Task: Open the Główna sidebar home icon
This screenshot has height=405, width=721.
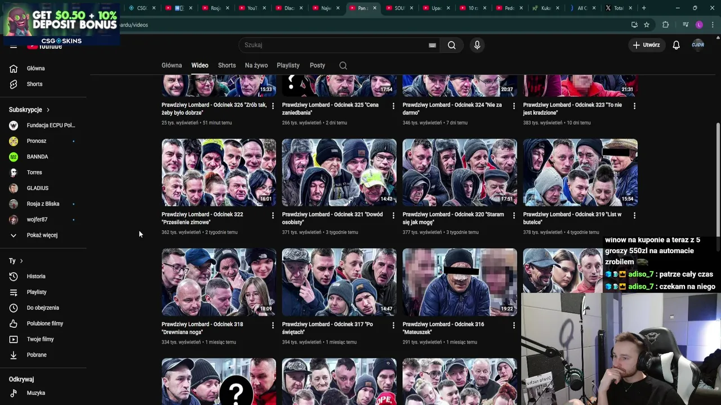Action: [14, 69]
